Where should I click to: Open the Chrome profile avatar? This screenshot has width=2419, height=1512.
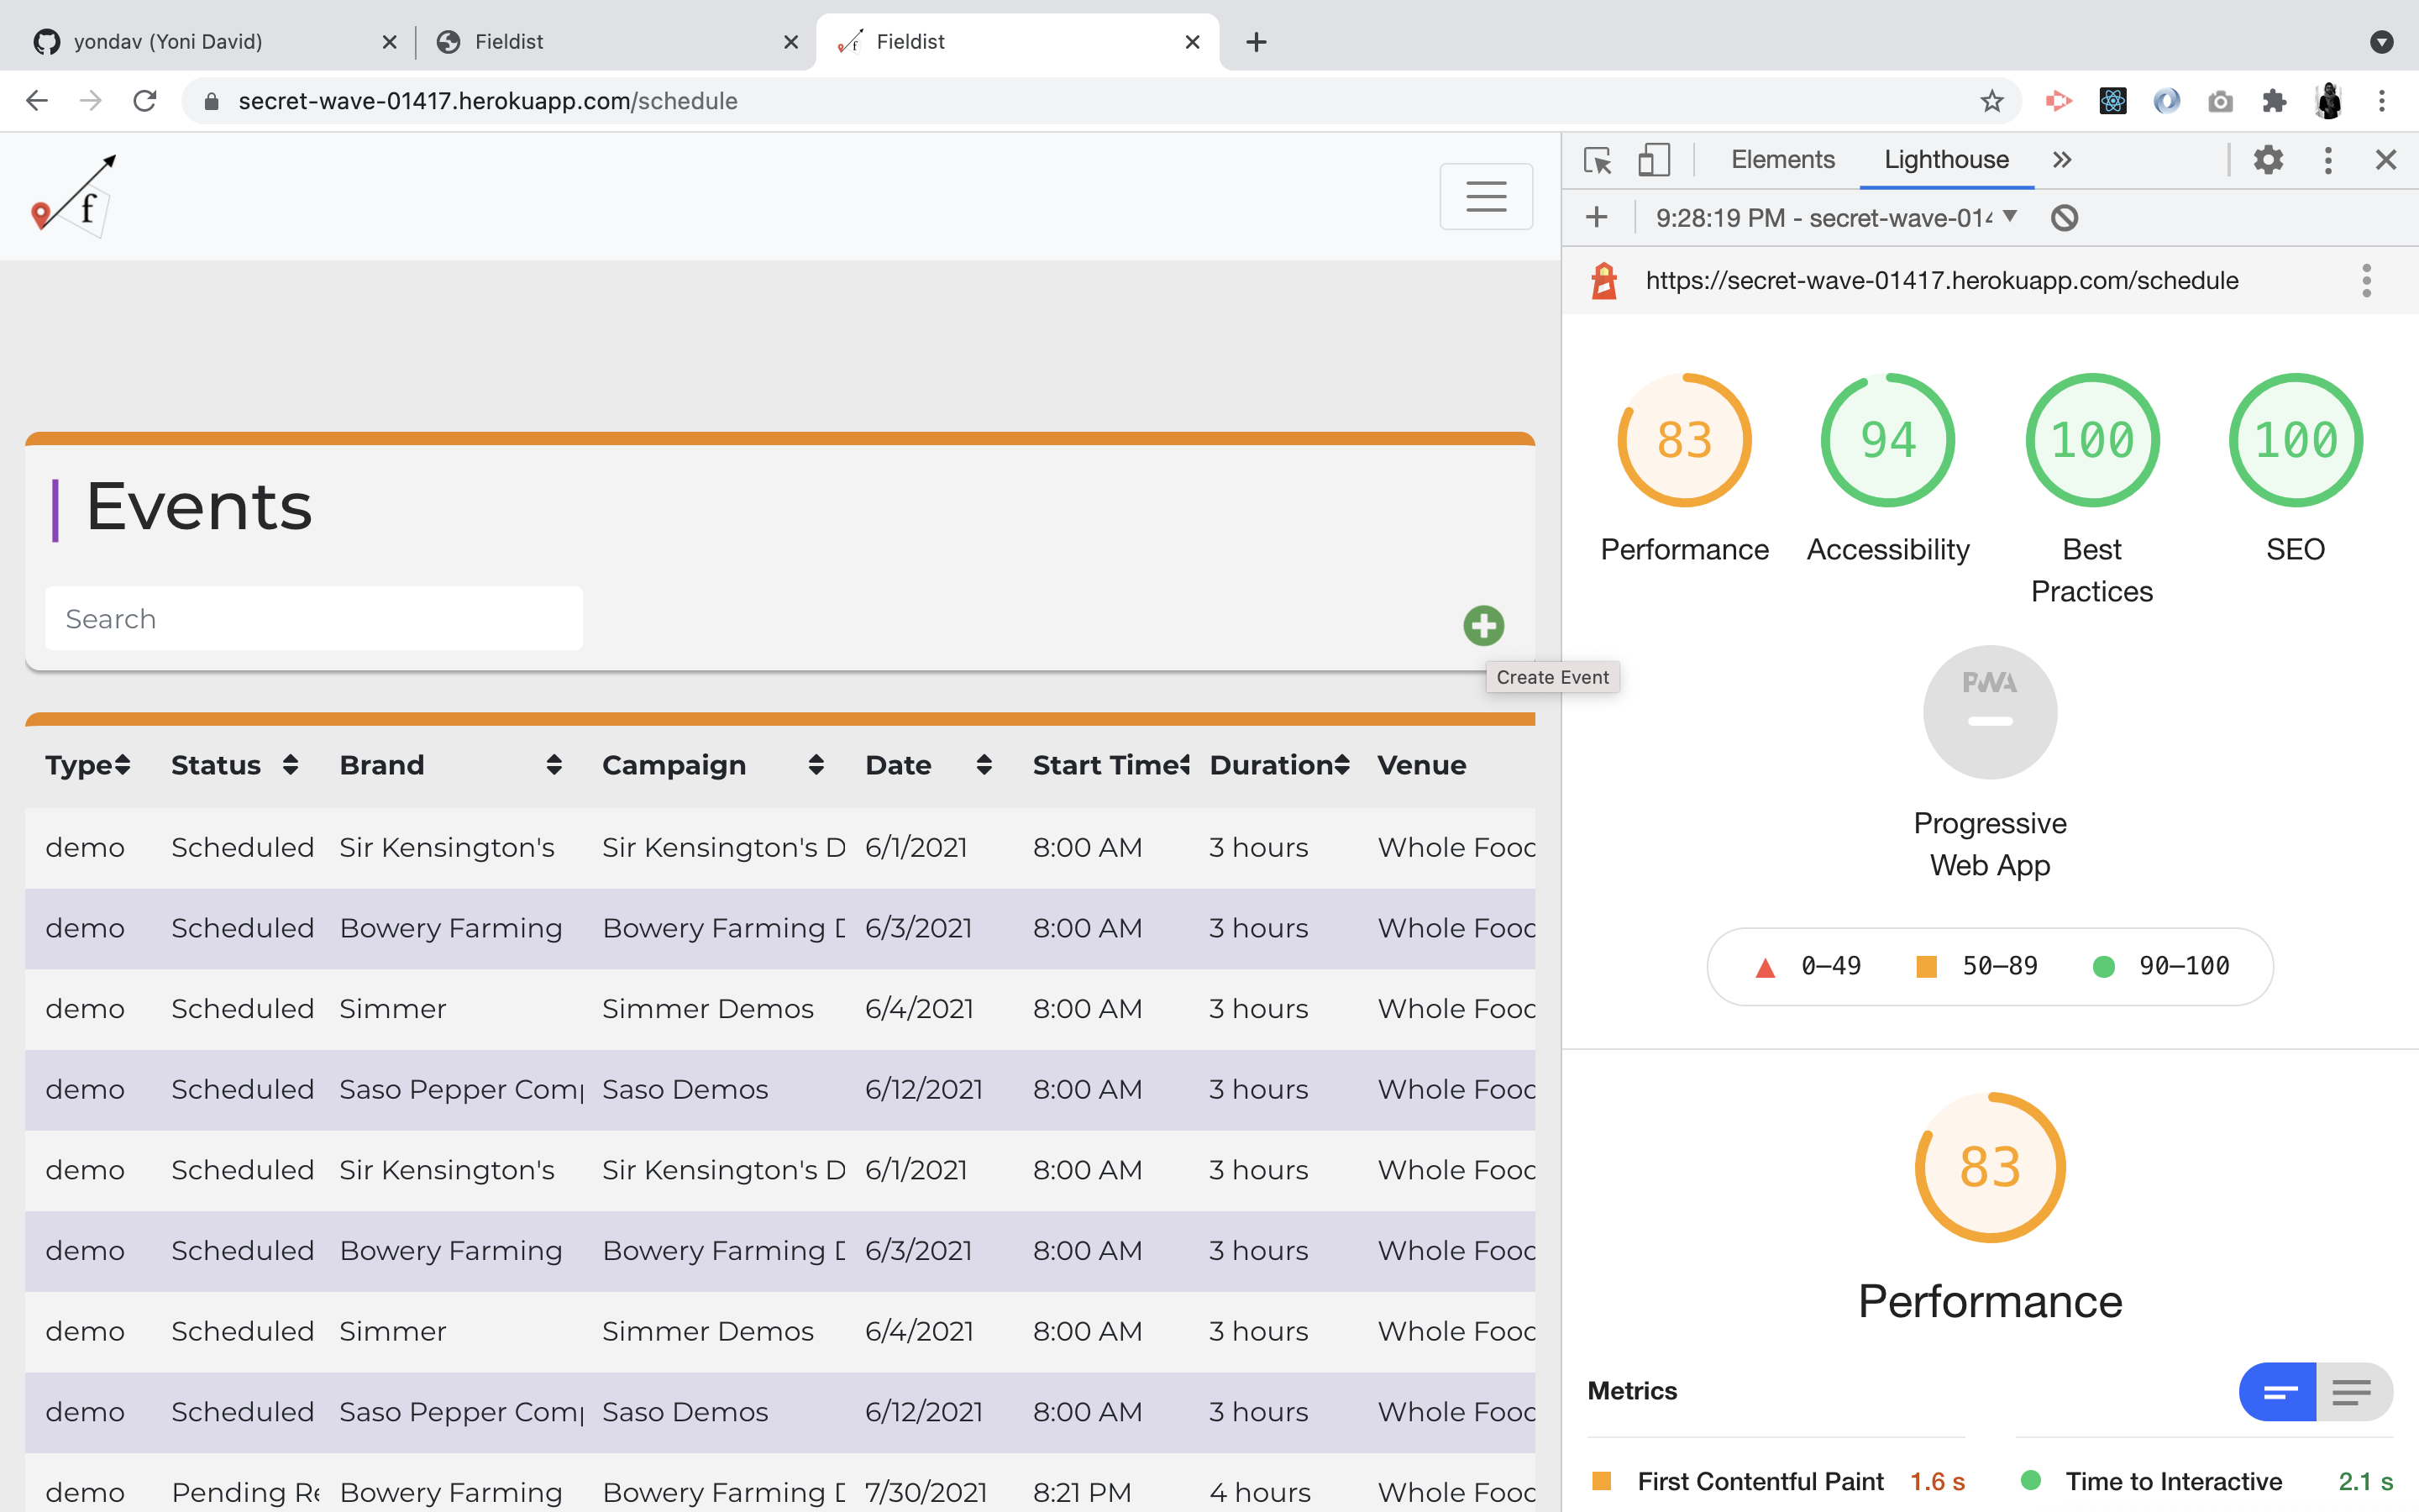(x=2328, y=101)
